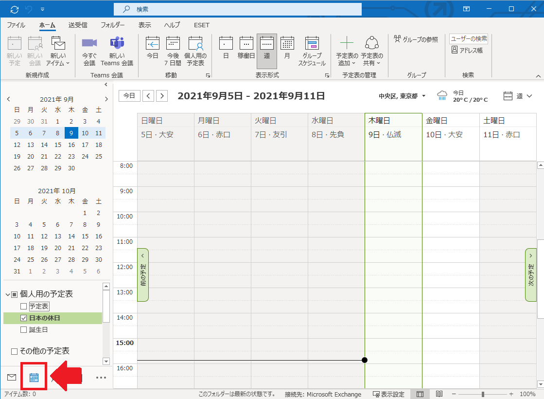Viewport: 544px width, 399px height.
Task: Click the weather rain cloud icon
Action: pyautogui.click(x=442, y=95)
